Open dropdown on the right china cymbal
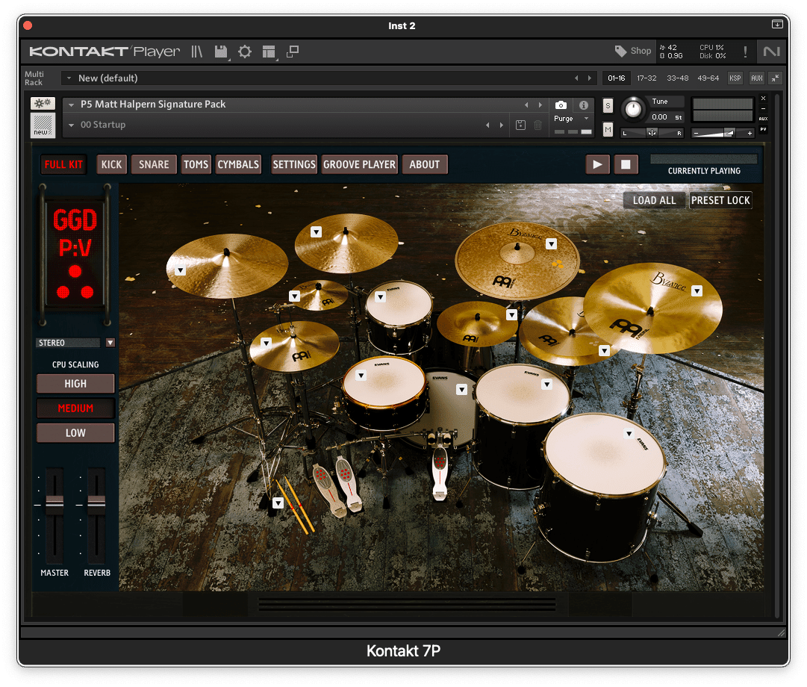This screenshot has height=687, width=807. [x=697, y=291]
